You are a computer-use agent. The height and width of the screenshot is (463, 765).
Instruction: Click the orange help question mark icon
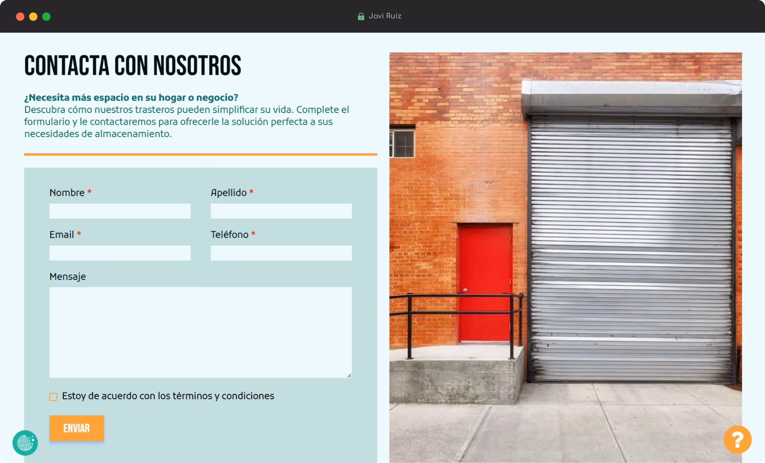pyautogui.click(x=737, y=439)
